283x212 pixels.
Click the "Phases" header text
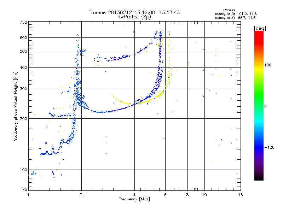tap(229, 10)
